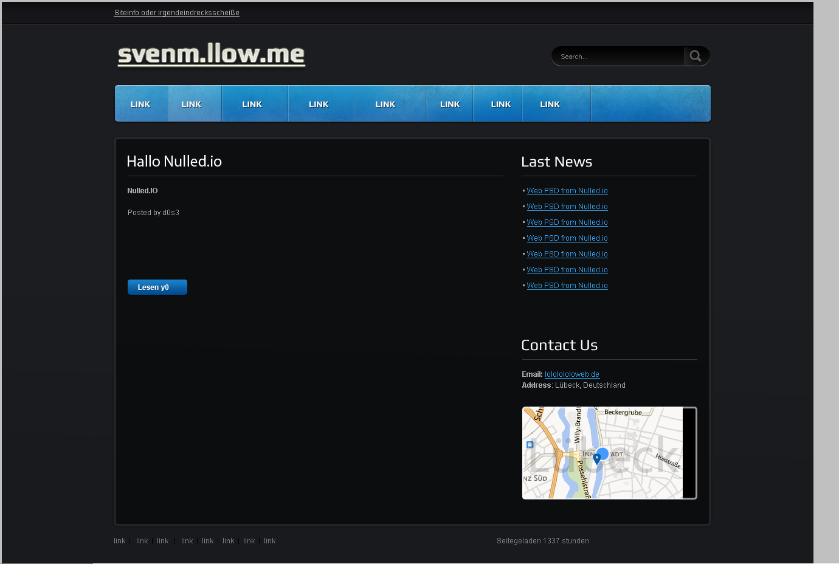Open the last Web PSD from Nulled.io link
Image resolution: width=839 pixels, height=564 pixels.
coord(567,286)
